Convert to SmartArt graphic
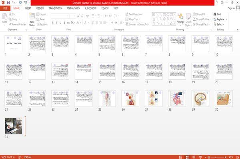The width and height of the screenshot is (240, 159). [x=137, y=24]
